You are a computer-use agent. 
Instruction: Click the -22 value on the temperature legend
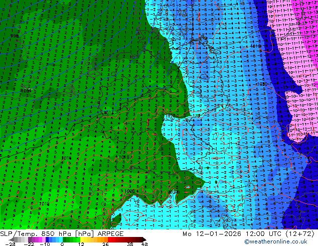click(x=29, y=244)
